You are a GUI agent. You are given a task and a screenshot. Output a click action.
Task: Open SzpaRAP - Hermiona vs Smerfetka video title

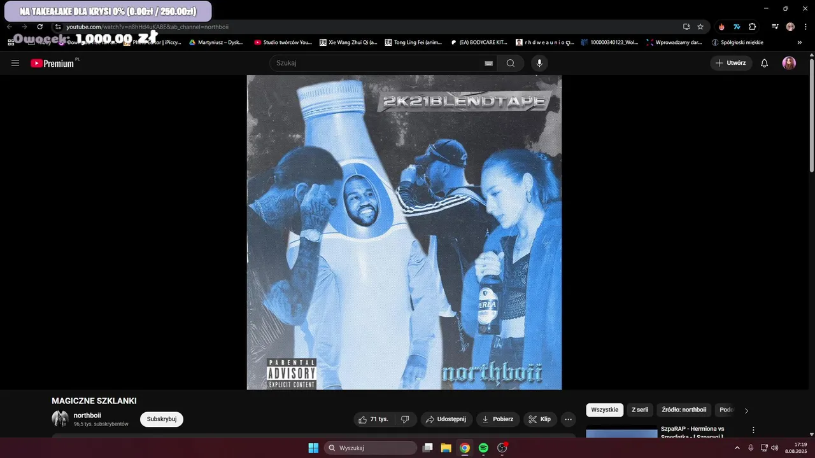(693, 433)
